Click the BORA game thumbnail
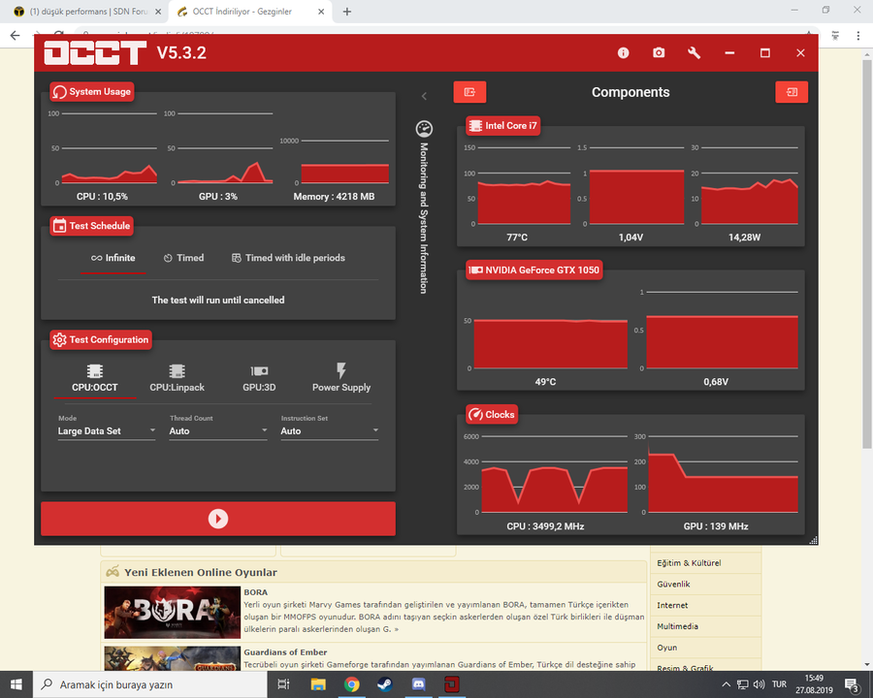The width and height of the screenshot is (873, 698). [x=172, y=613]
